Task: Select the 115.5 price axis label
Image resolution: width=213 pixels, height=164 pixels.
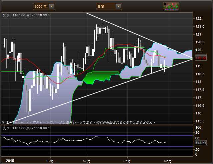Action: pyautogui.click(x=200, y=121)
